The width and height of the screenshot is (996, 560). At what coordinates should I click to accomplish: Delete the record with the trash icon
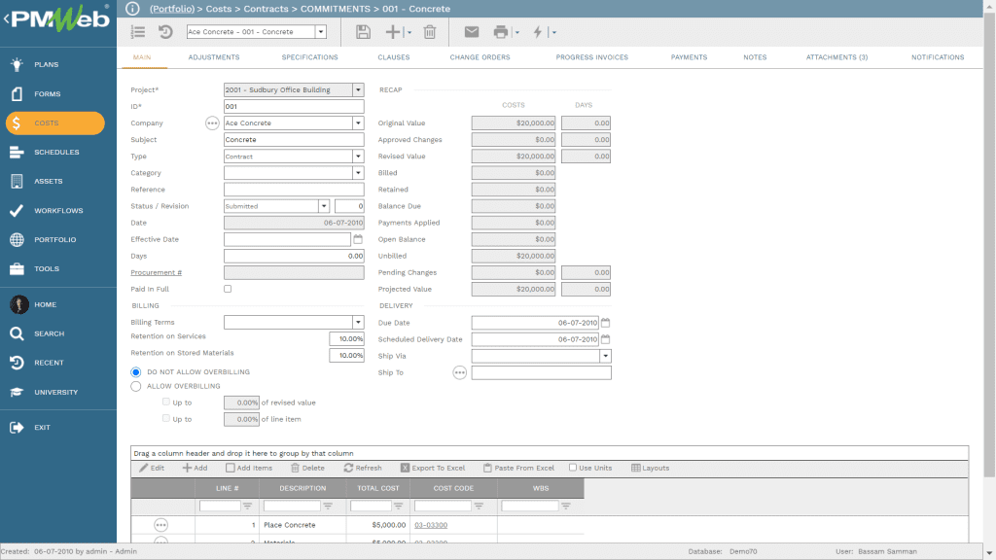pyautogui.click(x=430, y=32)
